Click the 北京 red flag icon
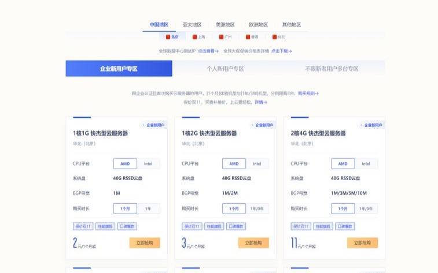Screen dimensions: 438x273 (168, 37)
